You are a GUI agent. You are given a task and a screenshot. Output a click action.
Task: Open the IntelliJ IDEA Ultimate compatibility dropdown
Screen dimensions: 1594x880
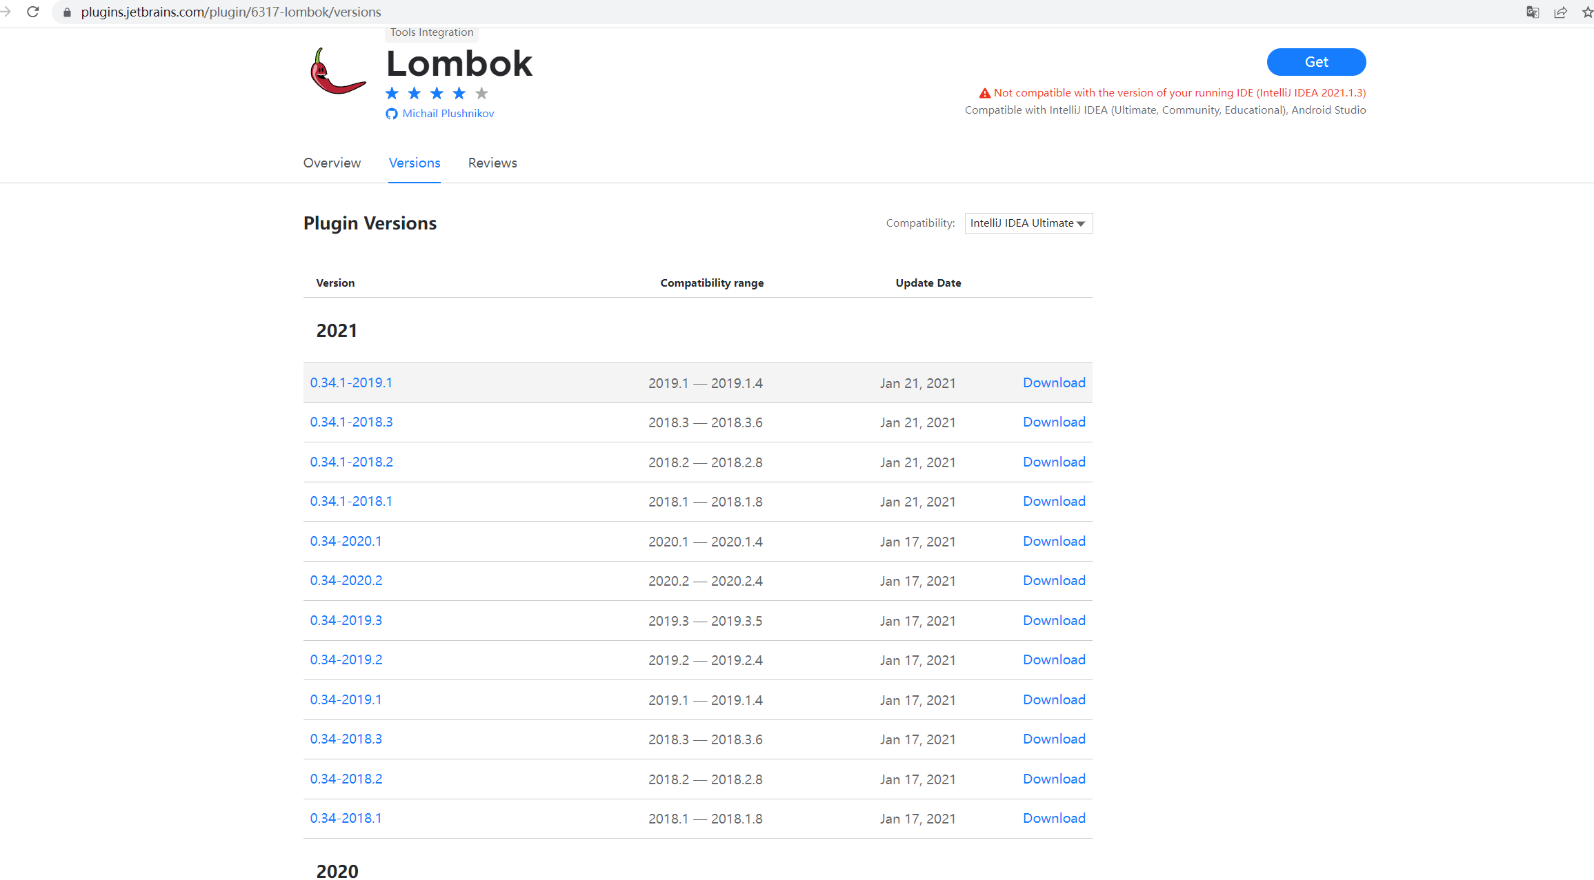point(1028,223)
